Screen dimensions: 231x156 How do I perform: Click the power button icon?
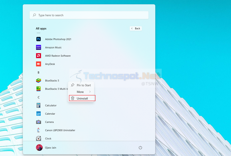point(140,147)
